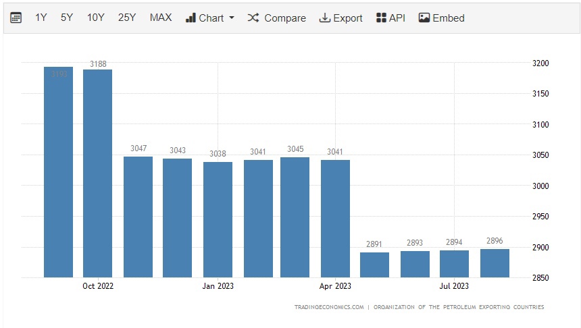This screenshot has height=328, width=581.
Task: Expand the Chart type dropdown
Action: (210, 18)
